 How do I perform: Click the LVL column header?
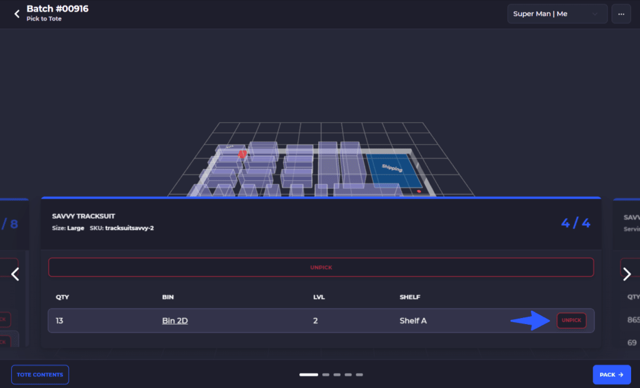pos(319,297)
